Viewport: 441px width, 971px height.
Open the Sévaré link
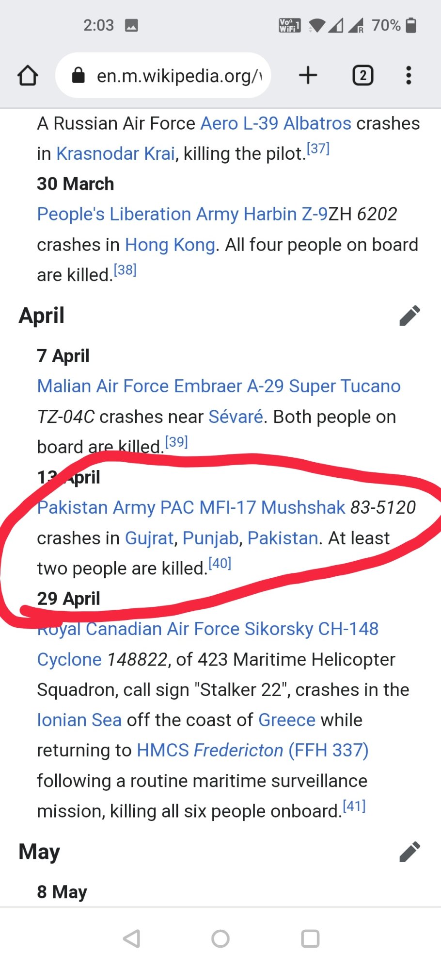click(236, 417)
